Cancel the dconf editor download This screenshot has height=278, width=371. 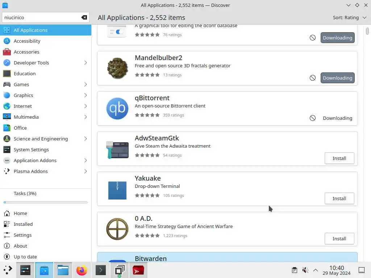click(313, 38)
